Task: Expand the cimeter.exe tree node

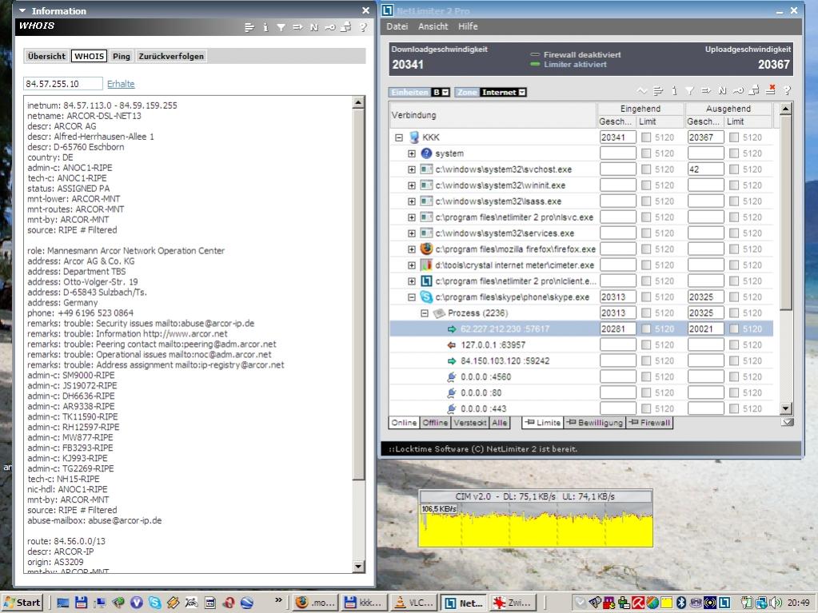Action: point(412,265)
